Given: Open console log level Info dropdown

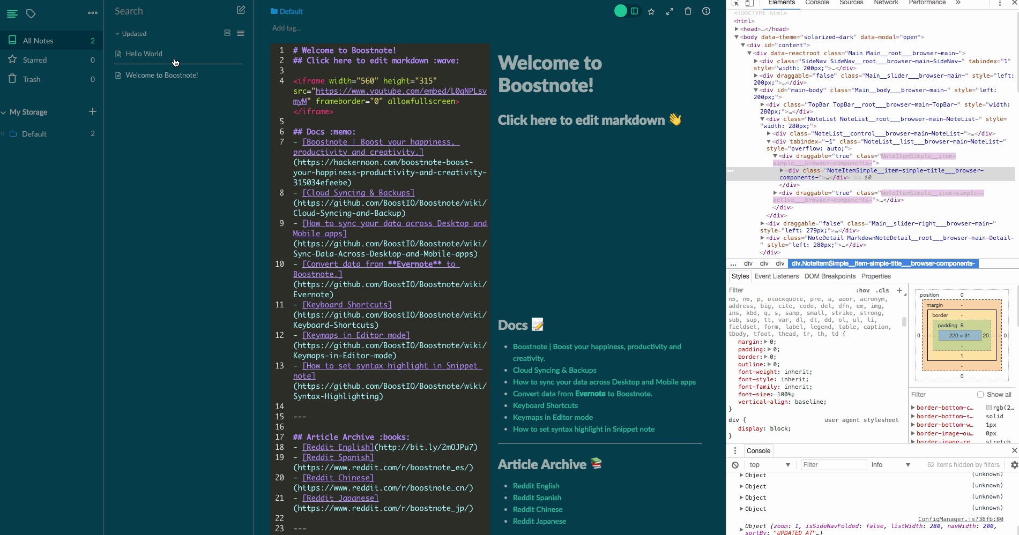Looking at the screenshot, I should coord(891,465).
